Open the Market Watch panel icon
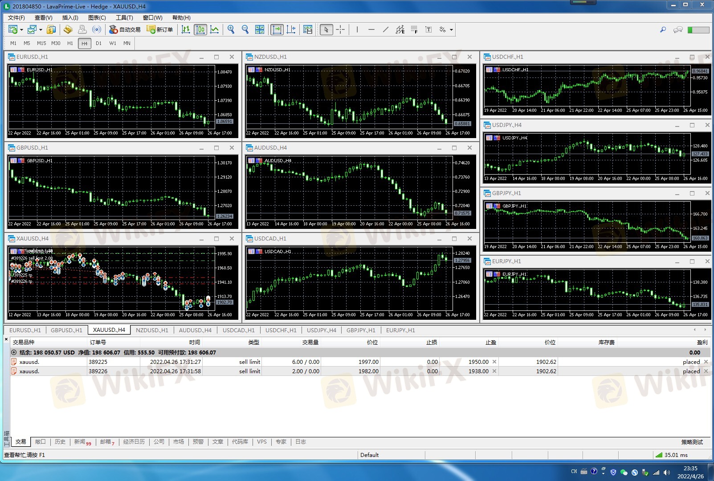Screen dimensions: 714x481 pyautogui.click(x=51, y=29)
